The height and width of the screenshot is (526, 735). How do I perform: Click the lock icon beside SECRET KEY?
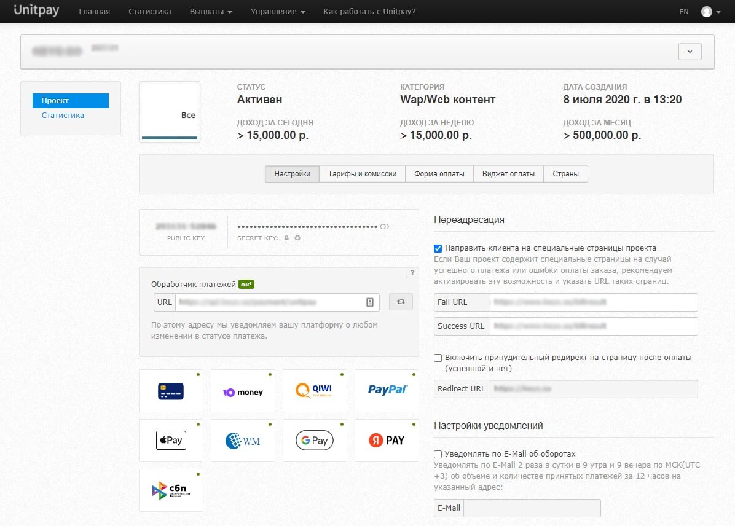pos(286,238)
